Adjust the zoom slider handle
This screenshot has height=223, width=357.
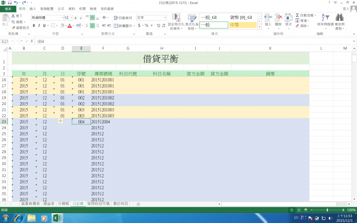327,210
